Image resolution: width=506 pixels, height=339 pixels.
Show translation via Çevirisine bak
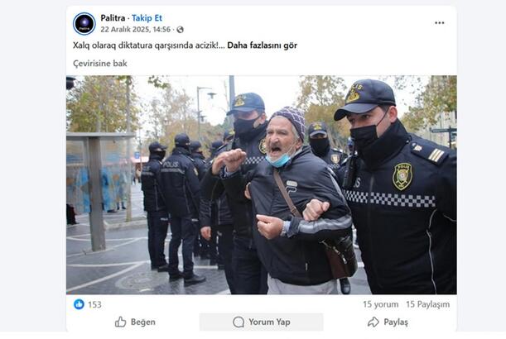(100, 64)
